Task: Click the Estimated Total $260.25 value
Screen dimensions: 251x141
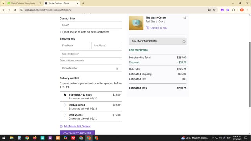Action: (x=182, y=88)
